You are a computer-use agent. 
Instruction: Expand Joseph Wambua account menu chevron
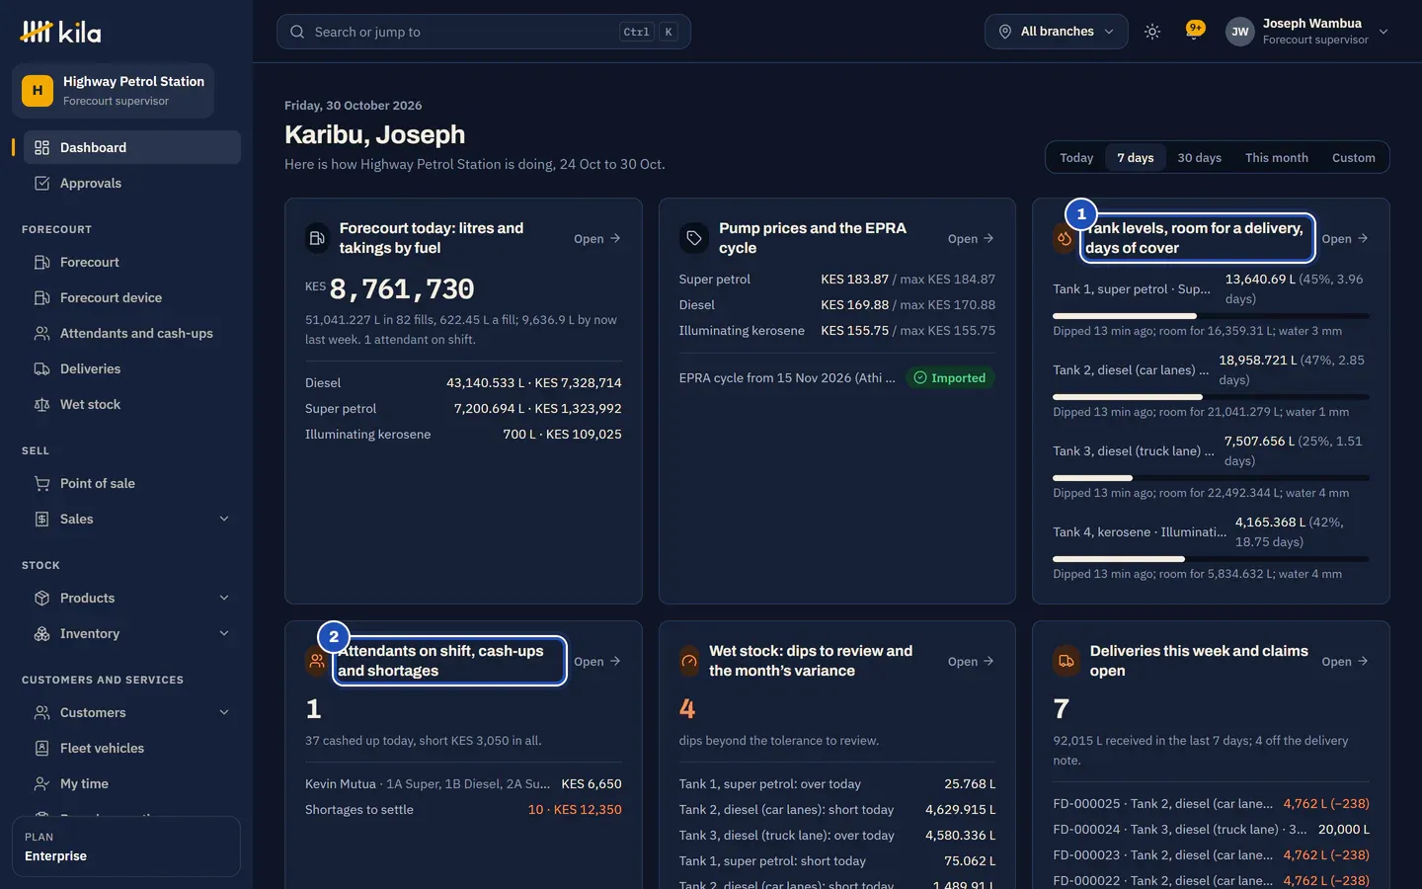point(1383,32)
